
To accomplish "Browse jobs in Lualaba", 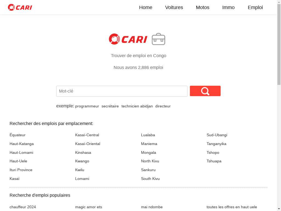I will 148,135.
